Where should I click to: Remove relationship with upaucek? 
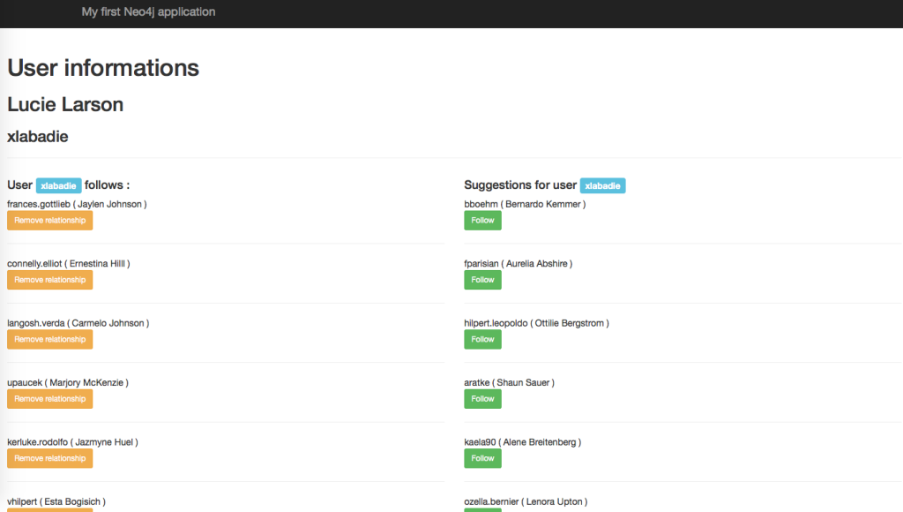coord(49,398)
